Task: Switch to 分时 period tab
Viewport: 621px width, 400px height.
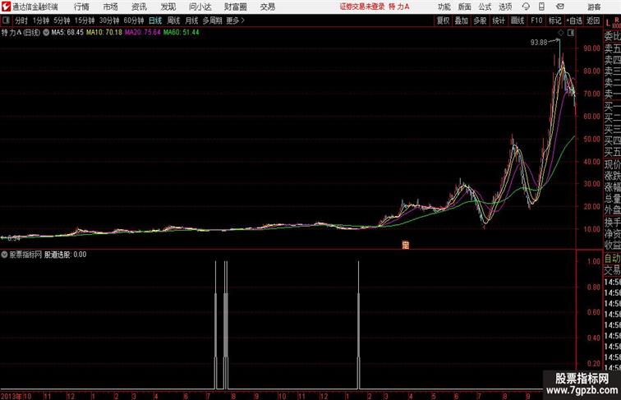Action: [21, 21]
